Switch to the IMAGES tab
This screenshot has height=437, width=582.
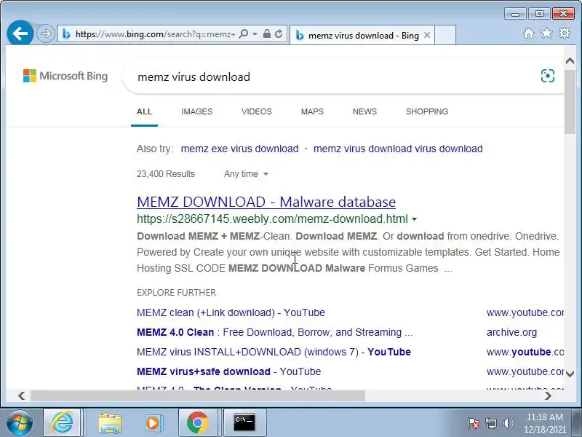[196, 111]
